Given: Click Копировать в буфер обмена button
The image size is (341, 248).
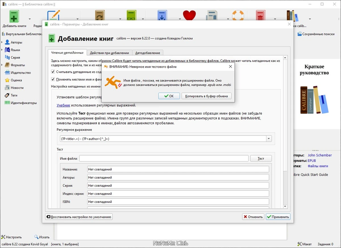Looking at the screenshot, I should pos(207,96).
